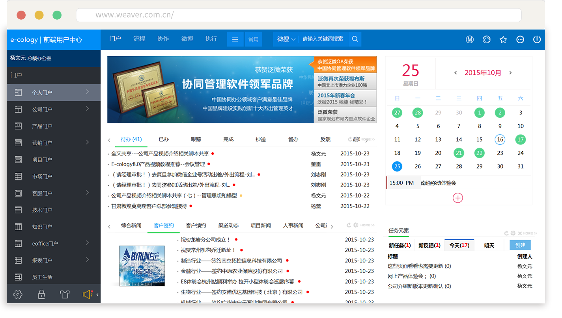Image resolution: width=562 pixels, height=318 pixels.
Task: Click the speaker notification icon
Action: click(88, 294)
